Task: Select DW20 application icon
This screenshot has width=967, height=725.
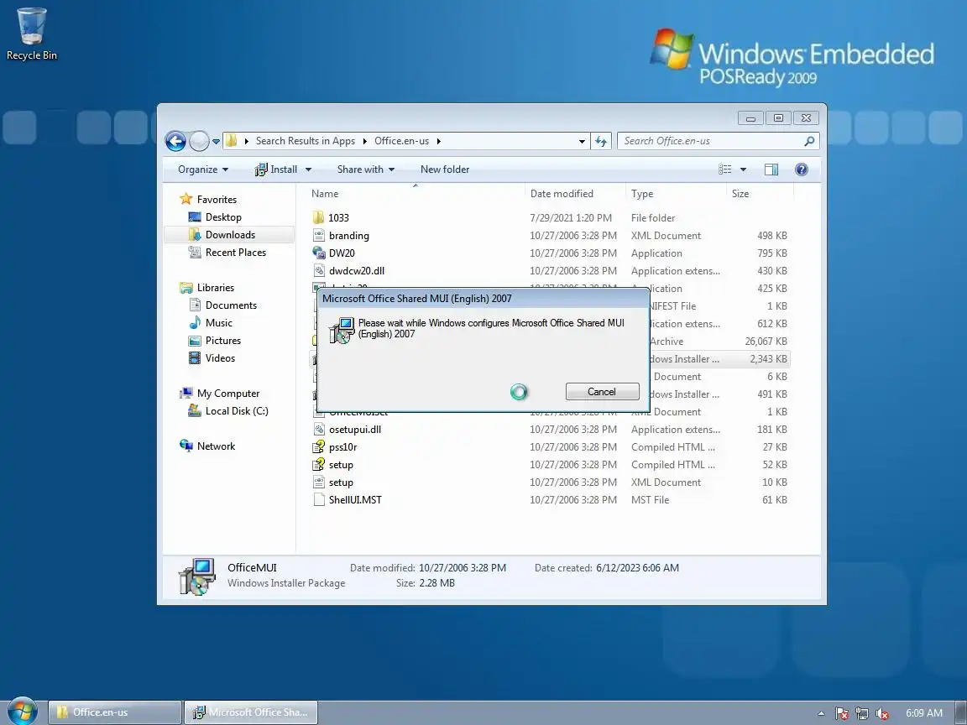Action: 318,253
